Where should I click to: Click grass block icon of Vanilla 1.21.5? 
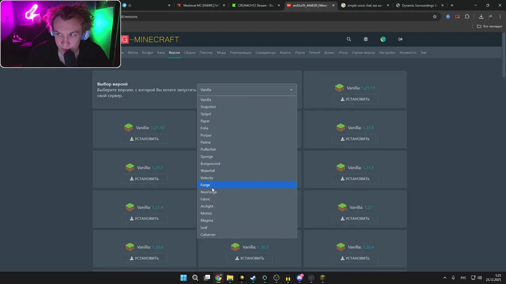point(341,167)
